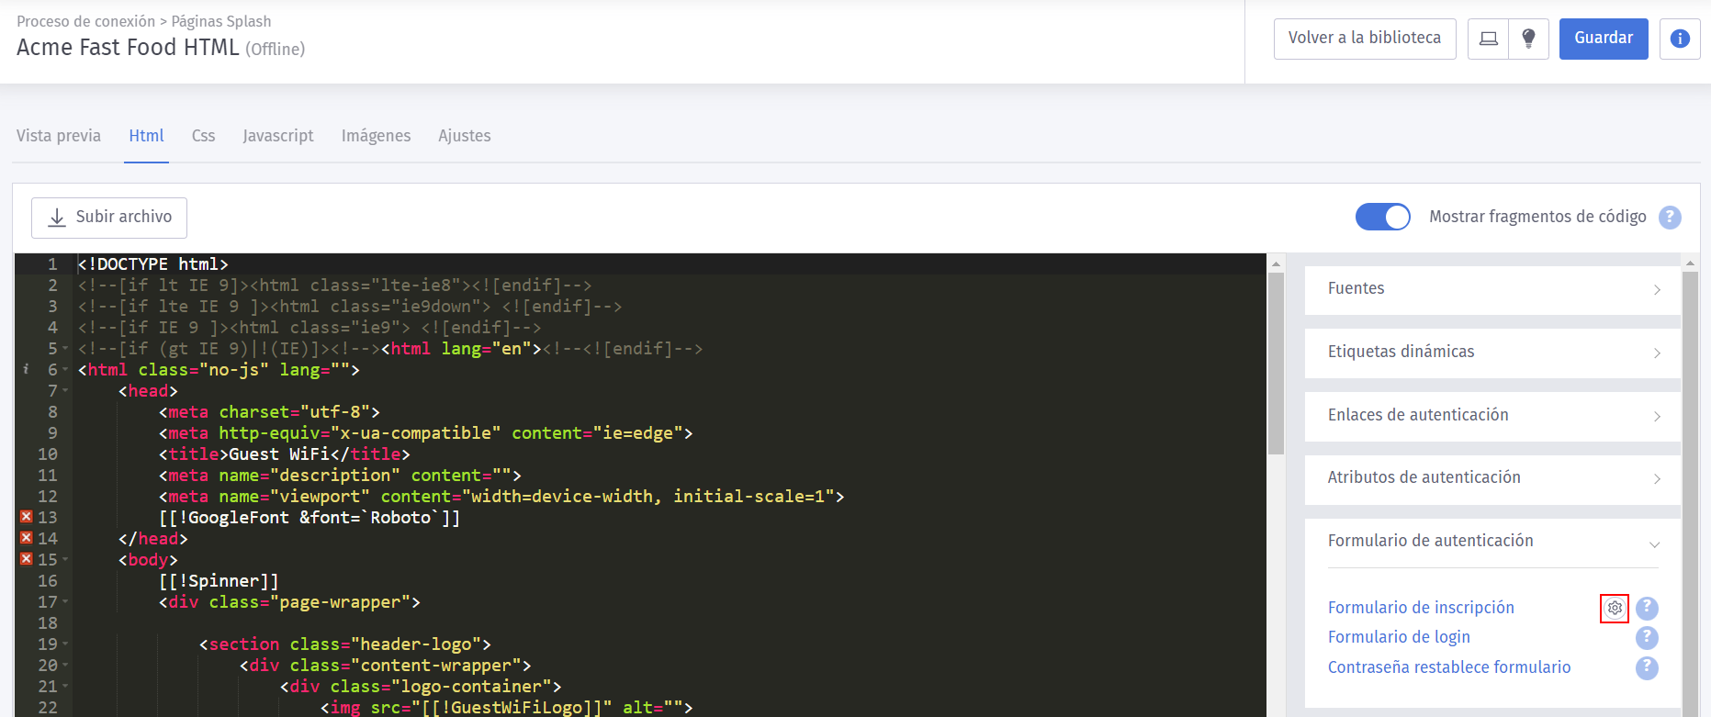Open help for Formulario de login

coord(1647,637)
